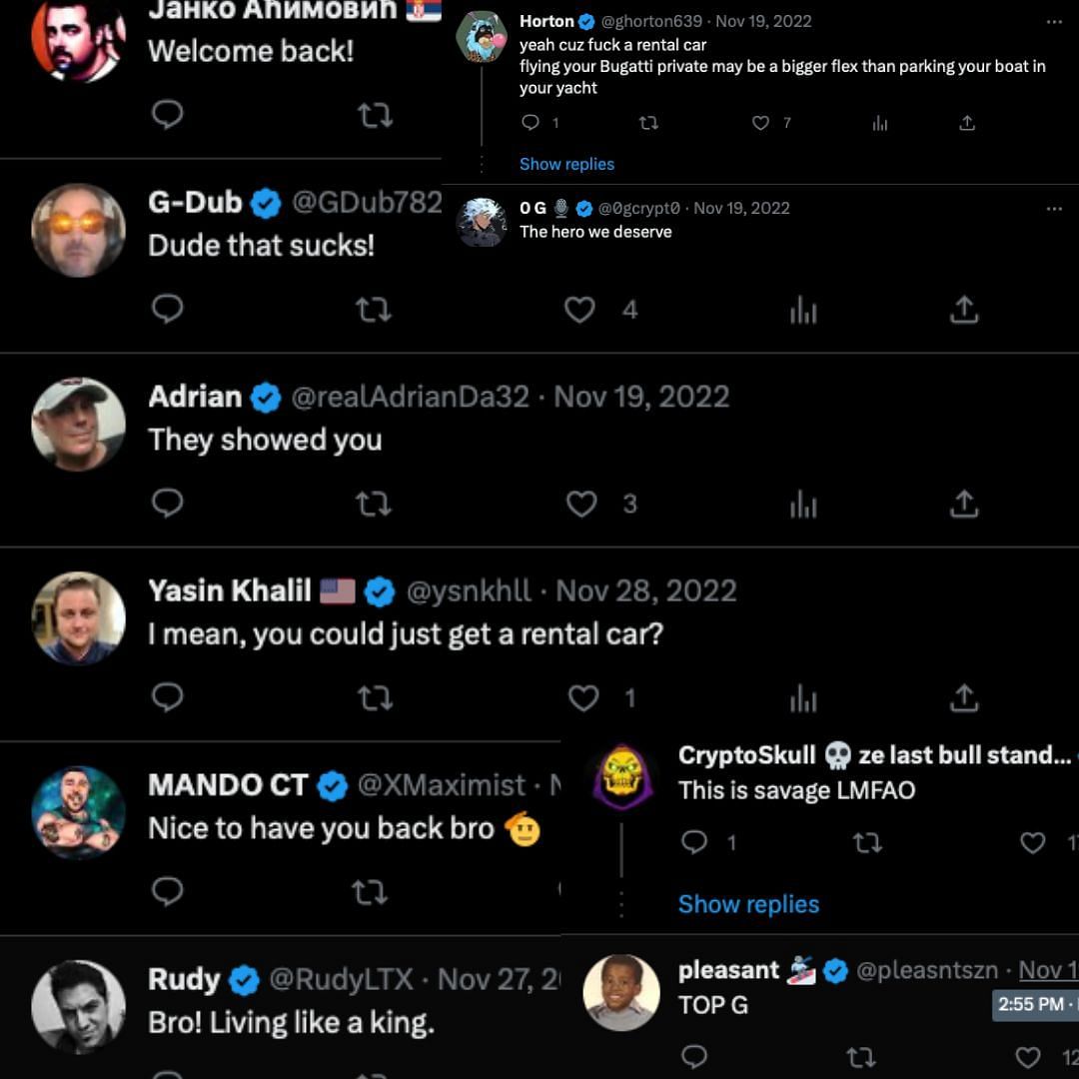Share Yasin Khalil's tweet
Image resolution: width=1079 pixels, height=1079 pixels.
[x=964, y=697]
